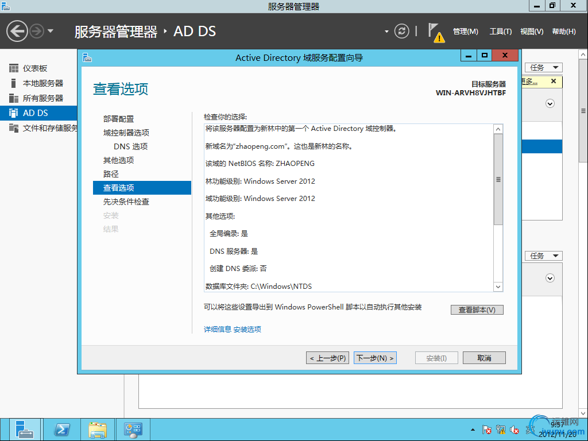This screenshot has height=441, width=588.
Task: Go to the 路径 wizard step
Action: [111, 174]
